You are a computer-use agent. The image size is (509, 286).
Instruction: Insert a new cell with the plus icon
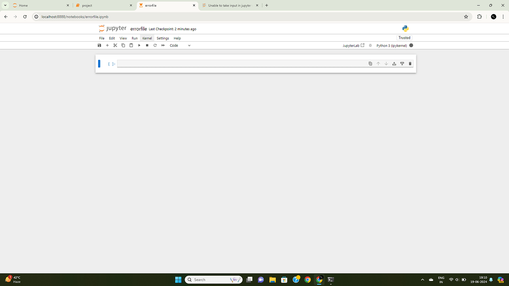pos(107,45)
